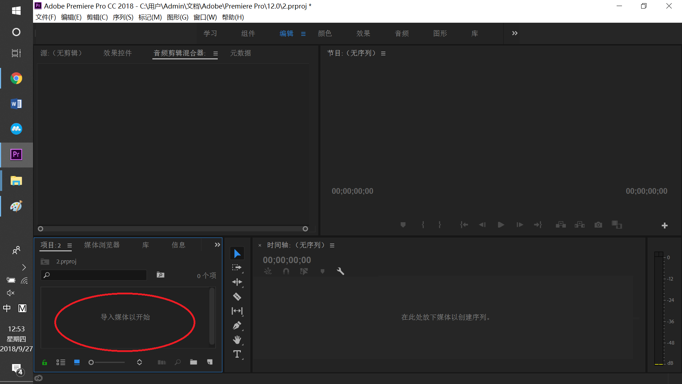Screen dimensions: 682x384
Task: Open the timeline panel menu
Action: (332, 245)
